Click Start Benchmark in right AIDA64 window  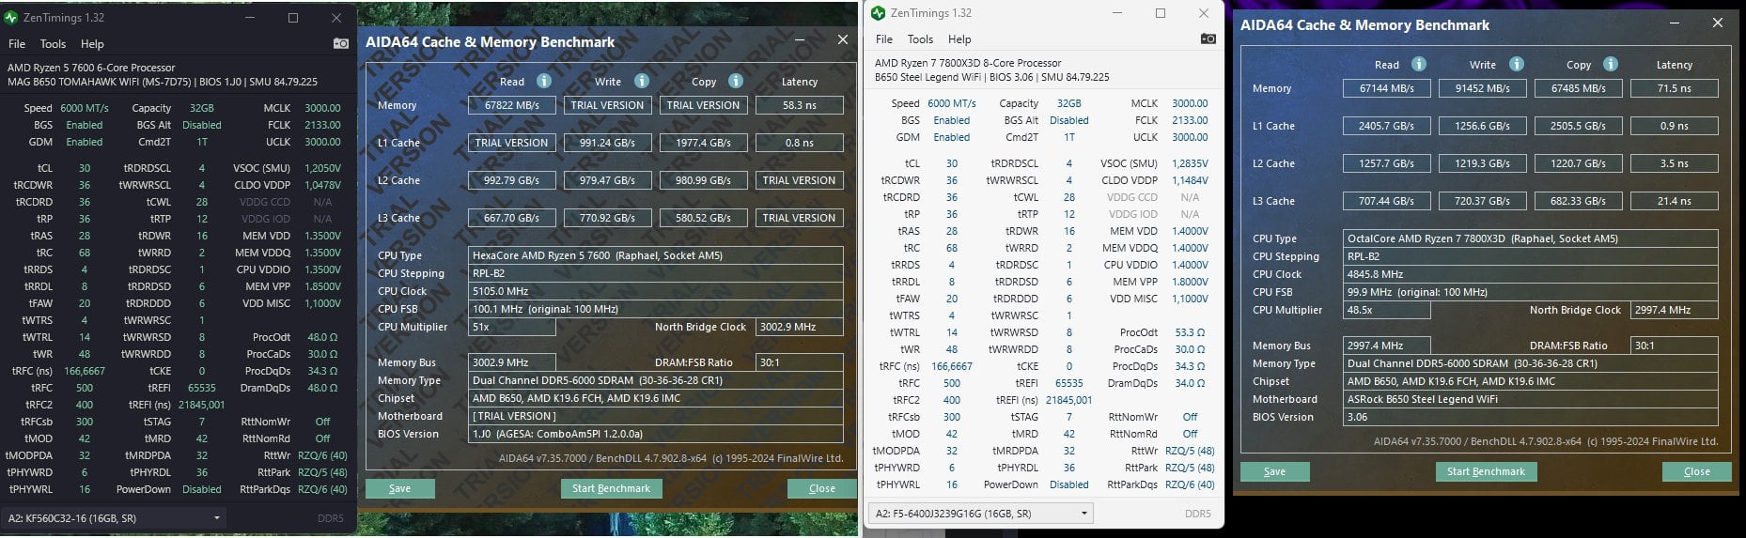1486,471
